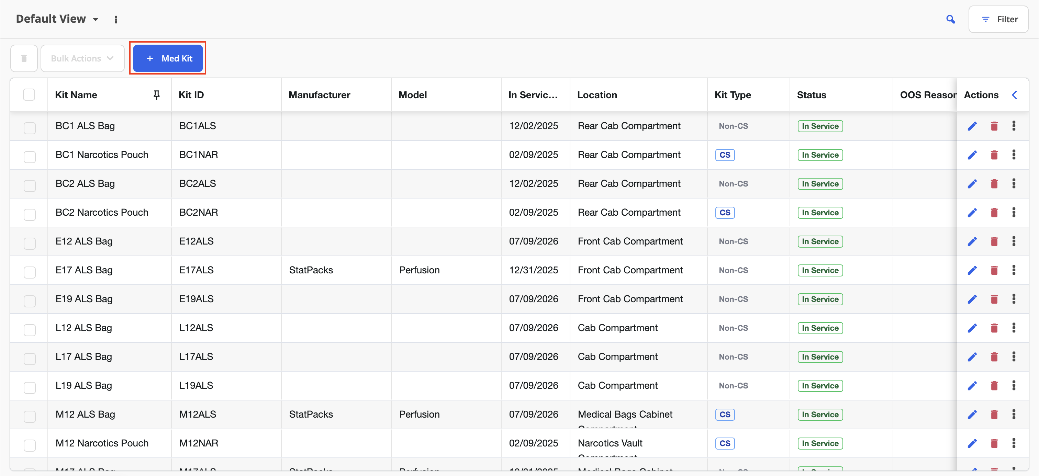The image size is (1039, 476).
Task: Check the BC1 ALS Bag row checkbox
Action: click(x=30, y=128)
